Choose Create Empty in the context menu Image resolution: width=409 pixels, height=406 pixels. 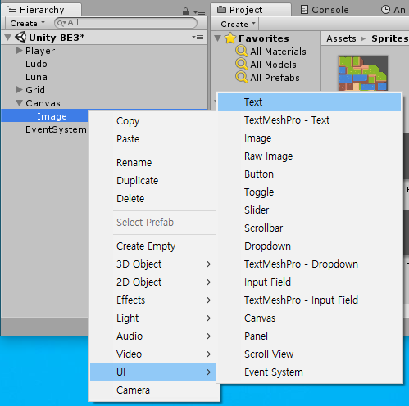tap(152, 246)
